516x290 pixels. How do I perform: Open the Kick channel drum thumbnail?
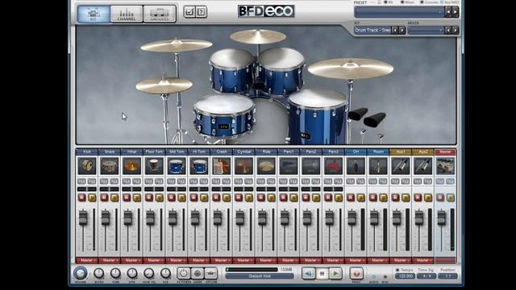pyautogui.click(x=87, y=166)
